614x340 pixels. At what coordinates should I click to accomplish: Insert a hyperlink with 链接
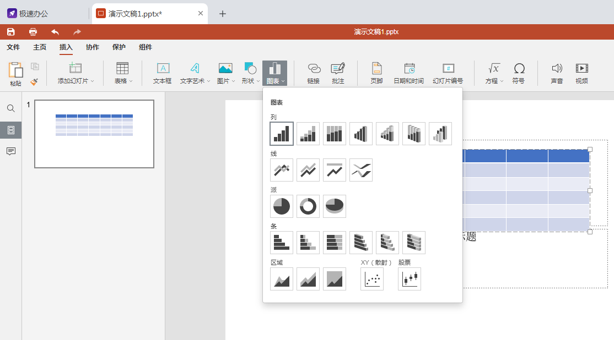tap(314, 73)
